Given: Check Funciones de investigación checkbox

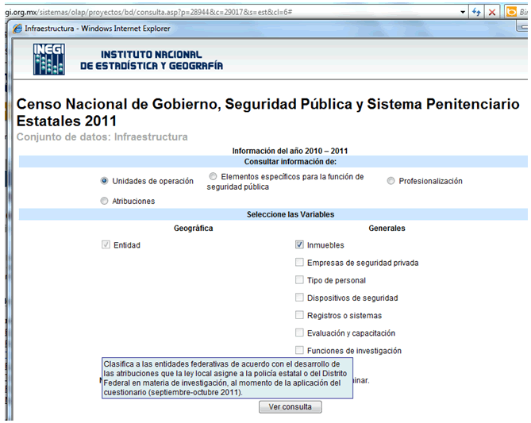Looking at the screenshot, I should (x=299, y=350).
